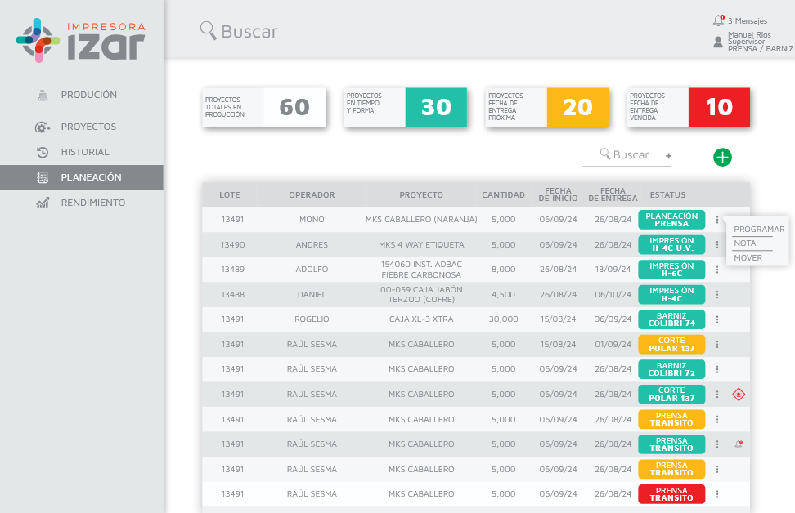Viewport: 795px width, 513px height.
Task: Open the messages notification bell
Action: (x=719, y=20)
